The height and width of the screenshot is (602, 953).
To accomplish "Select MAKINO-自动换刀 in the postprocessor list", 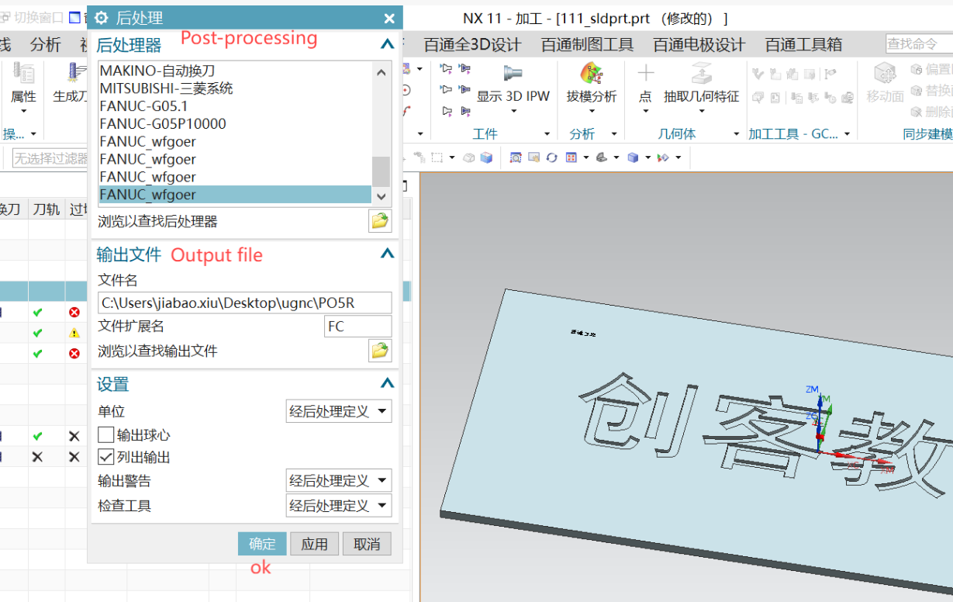I will tap(234, 71).
